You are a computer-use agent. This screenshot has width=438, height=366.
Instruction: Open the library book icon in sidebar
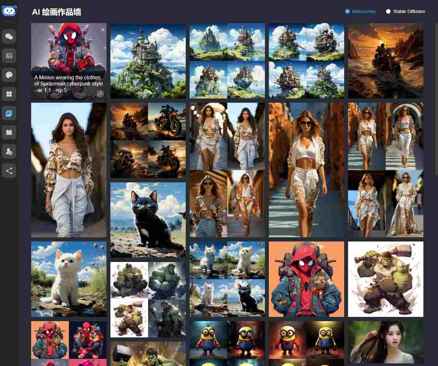(9, 132)
